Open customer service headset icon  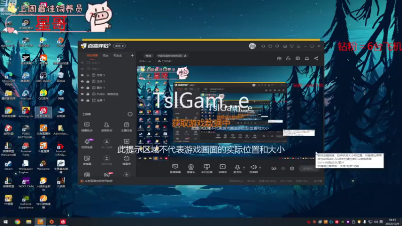click(263, 46)
